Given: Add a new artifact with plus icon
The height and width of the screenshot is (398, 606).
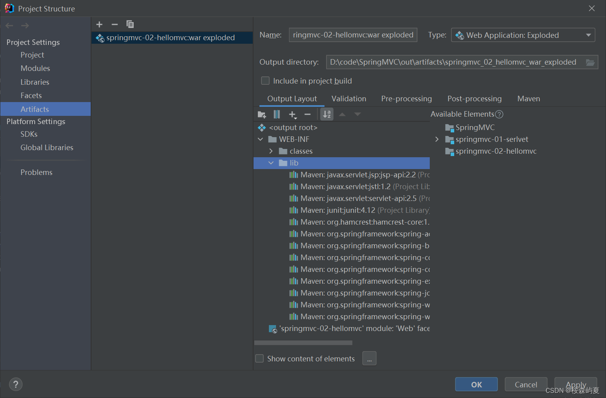Looking at the screenshot, I should [99, 24].
